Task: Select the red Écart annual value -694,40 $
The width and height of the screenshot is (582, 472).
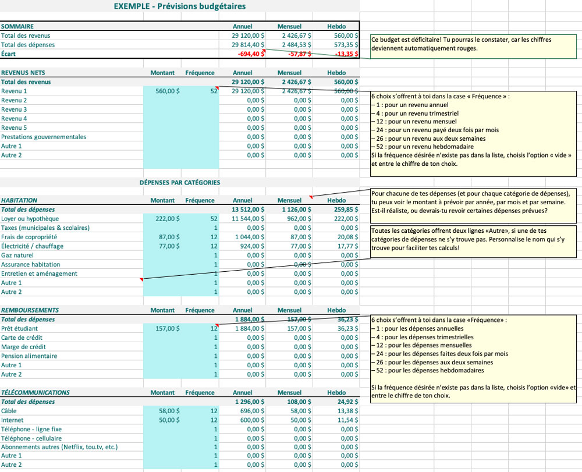Action: pyautogui.click(x=251, y=54)
